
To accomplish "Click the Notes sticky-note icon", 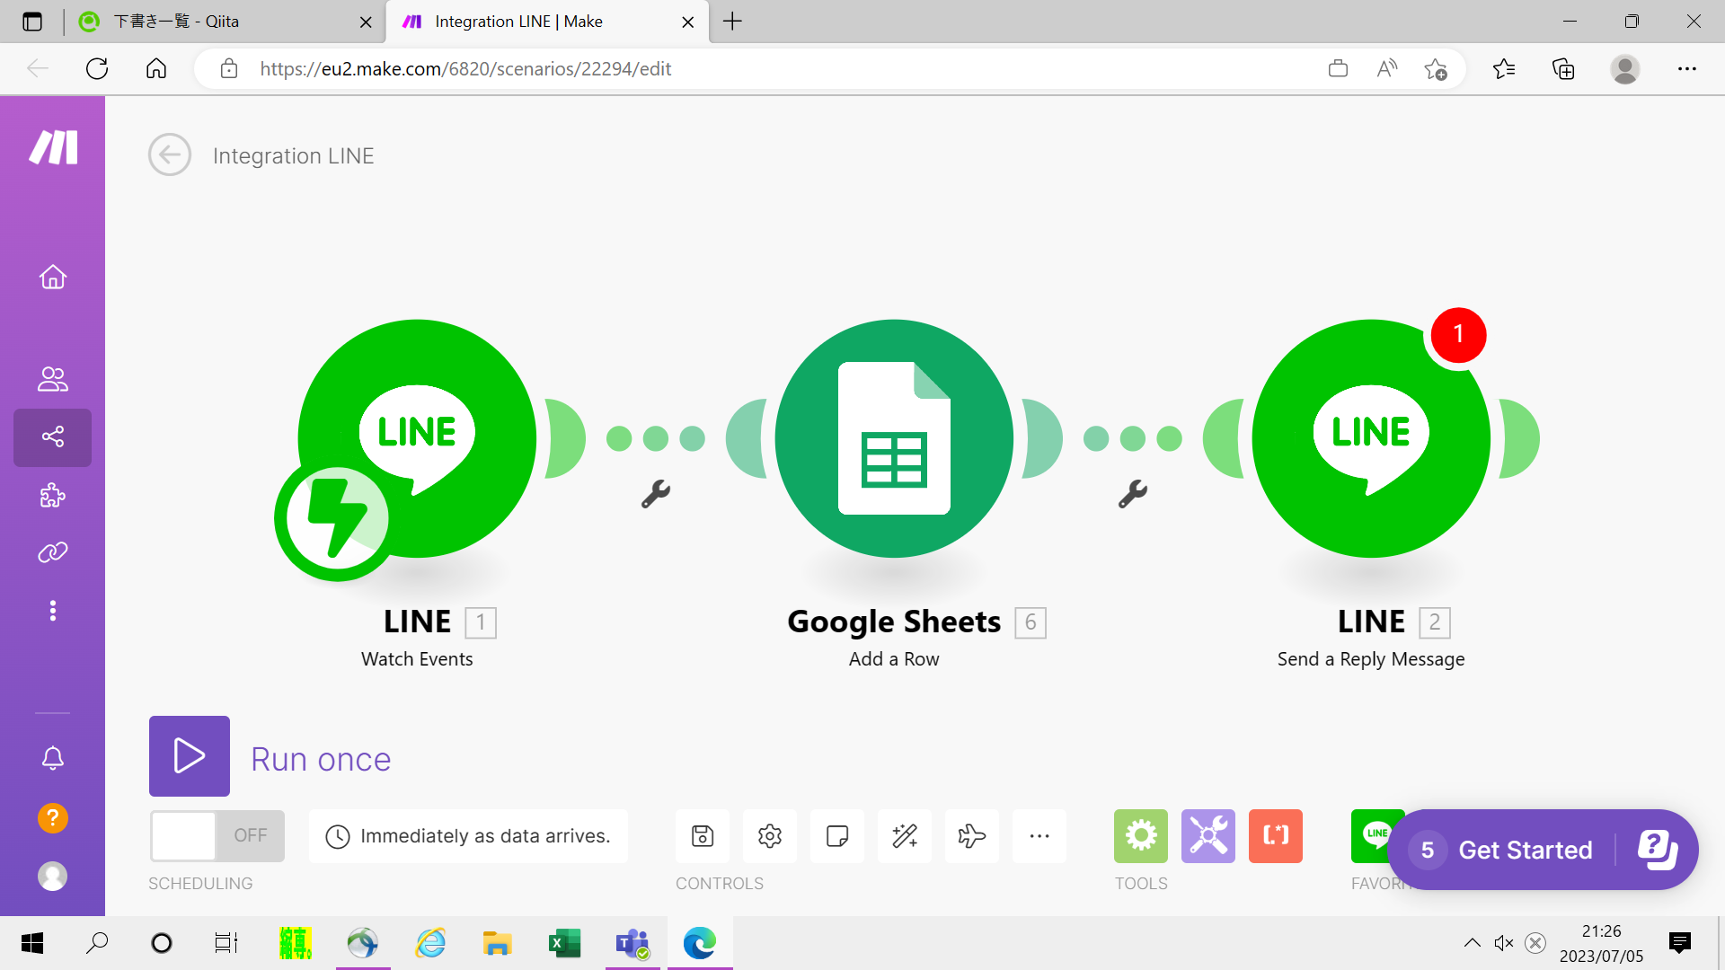I will click(x=837, y=836).
